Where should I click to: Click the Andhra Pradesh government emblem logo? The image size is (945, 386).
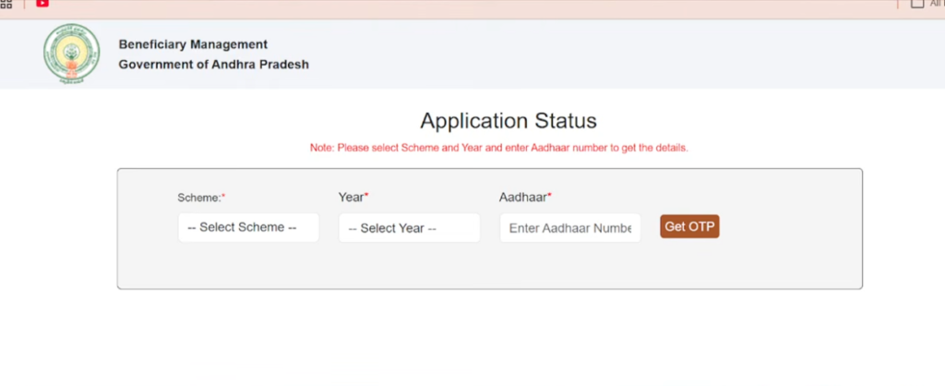click(72, 54)
